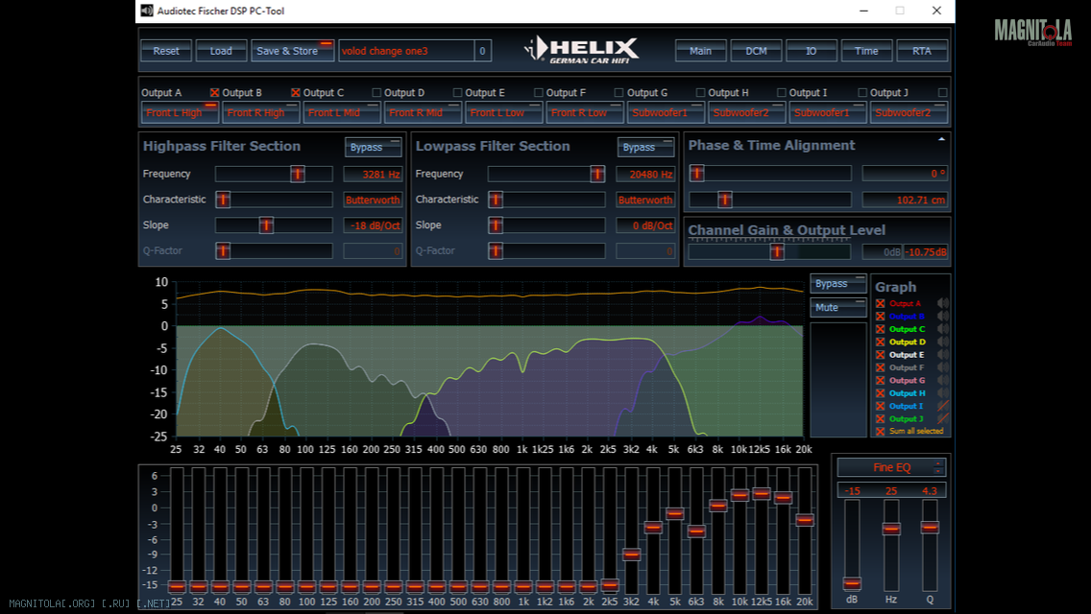Click the Highpass Slope slider handle
This screenshot has height=614, width=1091.
(x=266, y=225)
